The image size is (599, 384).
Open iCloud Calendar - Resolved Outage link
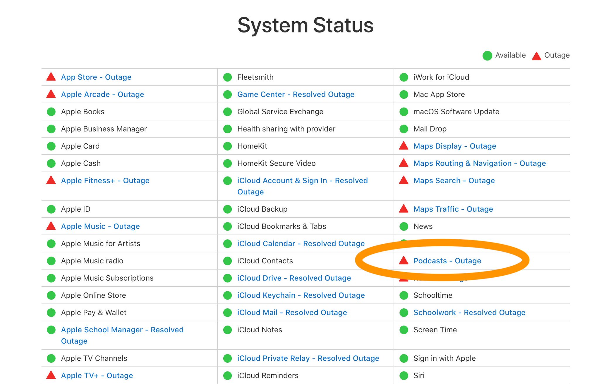301,244
